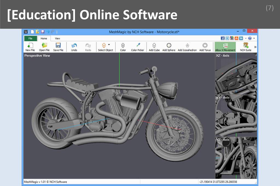Open the Color tool for the object
Viewport: 280px width, 186px height.
(x=123, y=47)
